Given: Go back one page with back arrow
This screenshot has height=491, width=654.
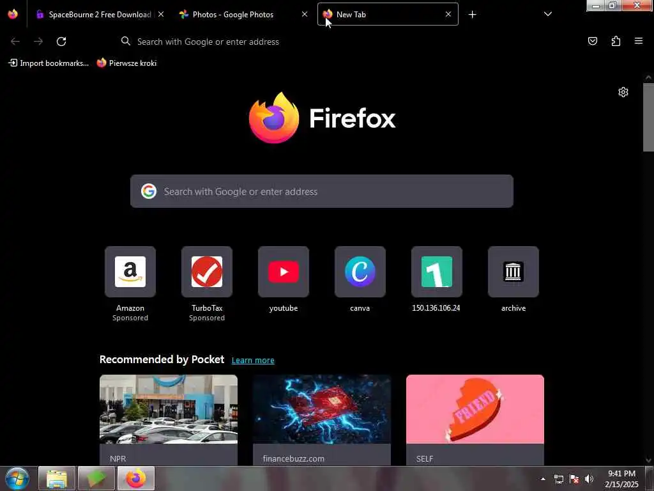Looking at the screenshot, I should point(15,42).
